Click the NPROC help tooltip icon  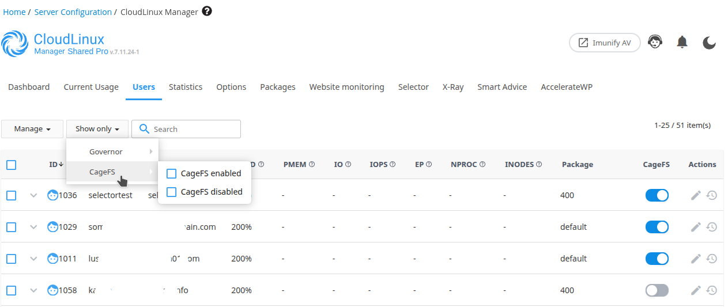coord(482,164)
